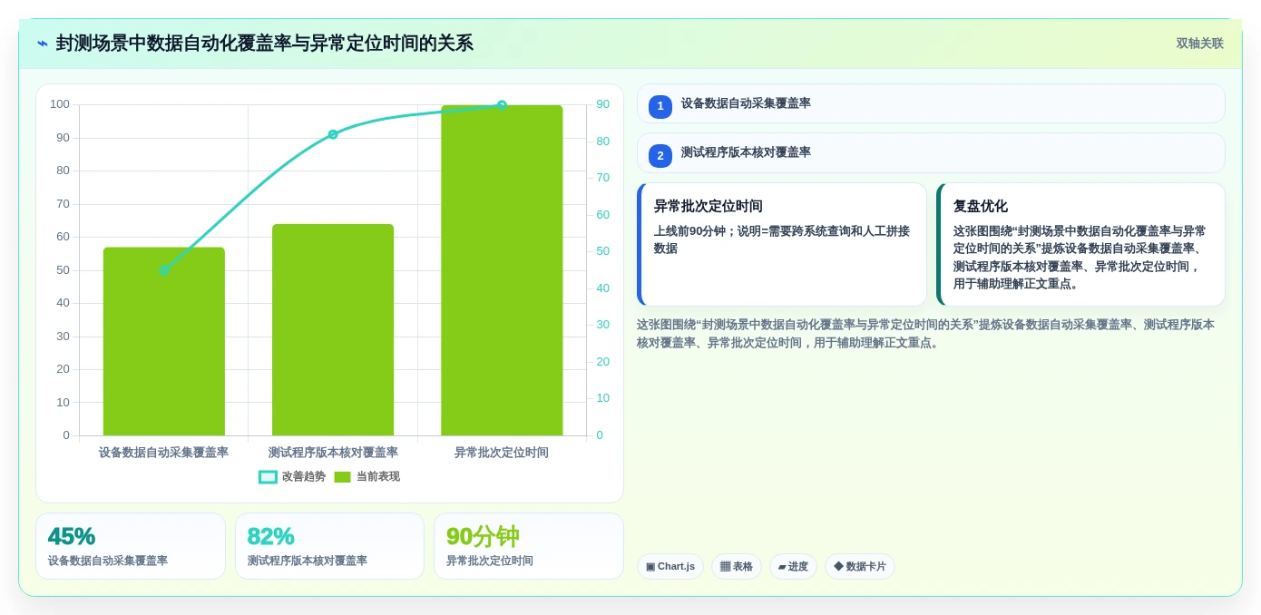Image resolution: width=1261 pixels, height=615 pixels.
Task: Click the Chart.js tag
Action: pyautogui.click(x=670, y=566)
